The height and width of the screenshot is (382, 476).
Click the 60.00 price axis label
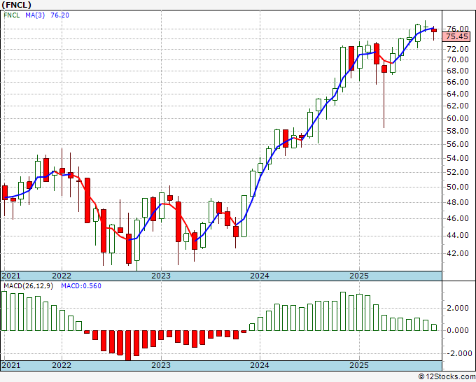point(458,118)
